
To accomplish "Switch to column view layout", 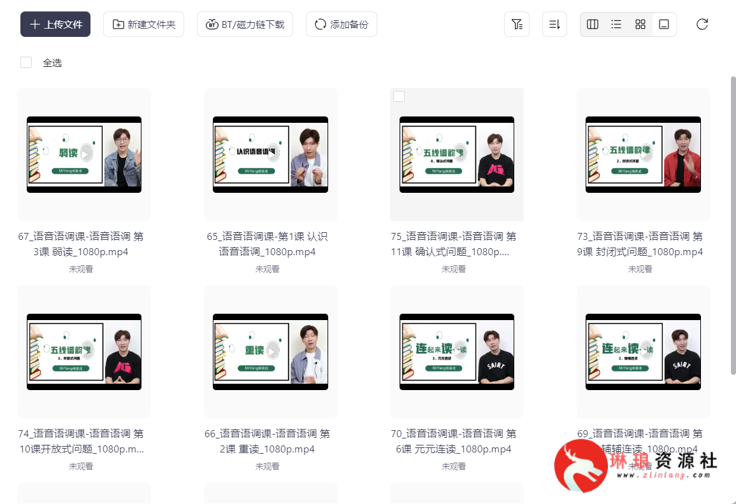I will pos(593,24).
